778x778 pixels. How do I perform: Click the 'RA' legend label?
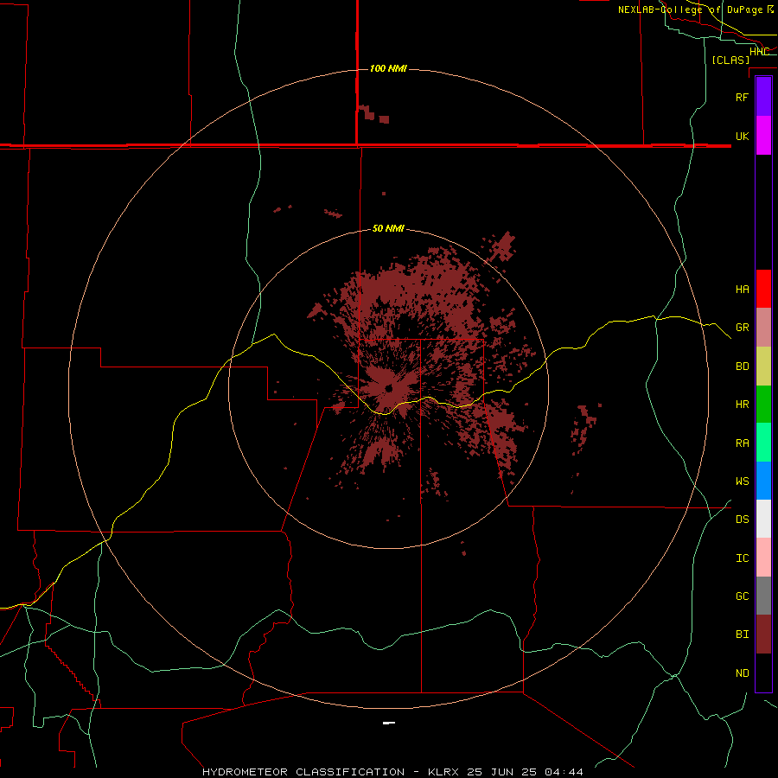click(x=742, y=443)
